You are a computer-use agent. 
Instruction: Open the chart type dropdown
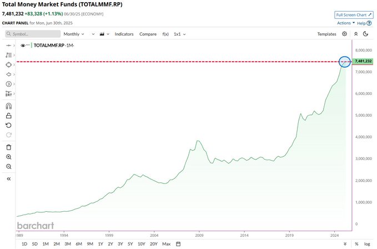pyautogui.click(x=104, y=34)
